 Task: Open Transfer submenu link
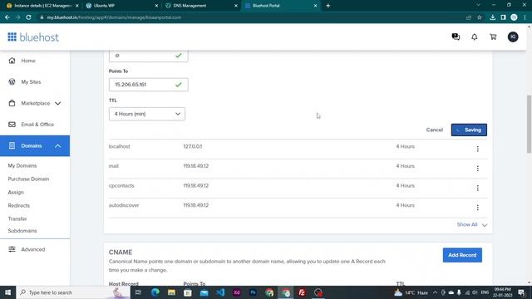17,218
